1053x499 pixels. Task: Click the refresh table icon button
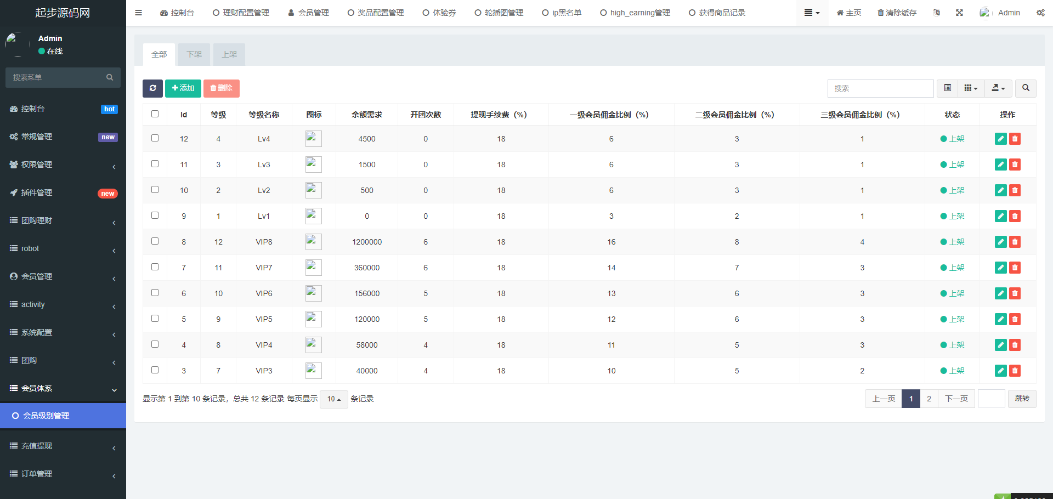tap(152, 88)
